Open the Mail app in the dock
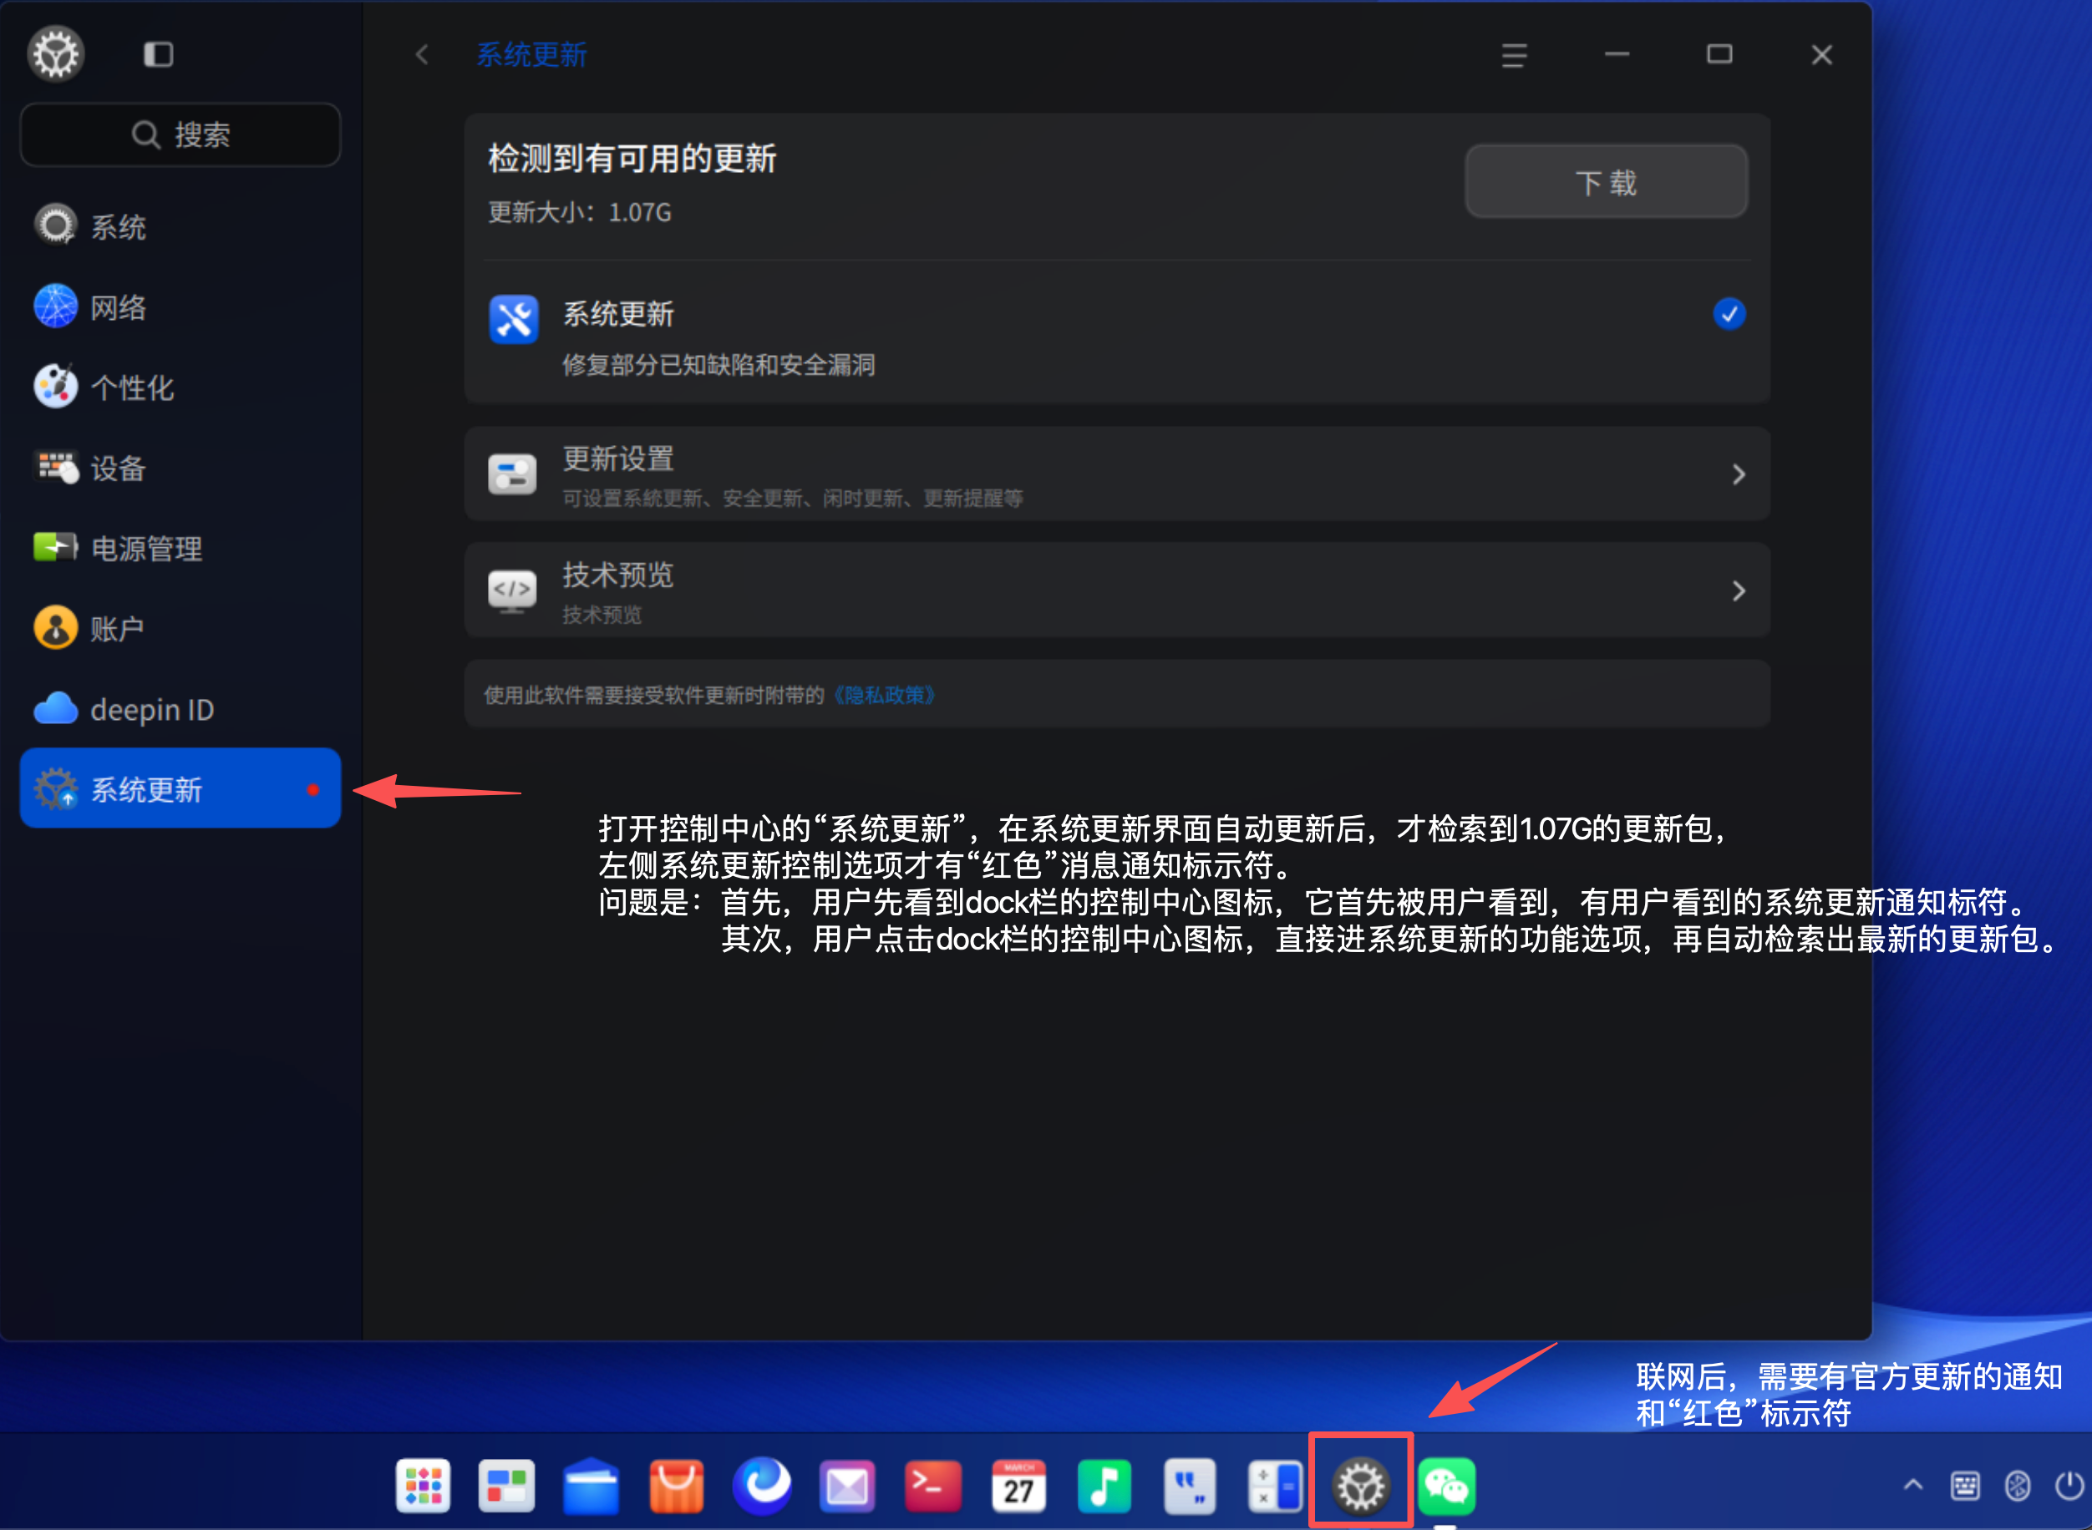 [848, 1486]
